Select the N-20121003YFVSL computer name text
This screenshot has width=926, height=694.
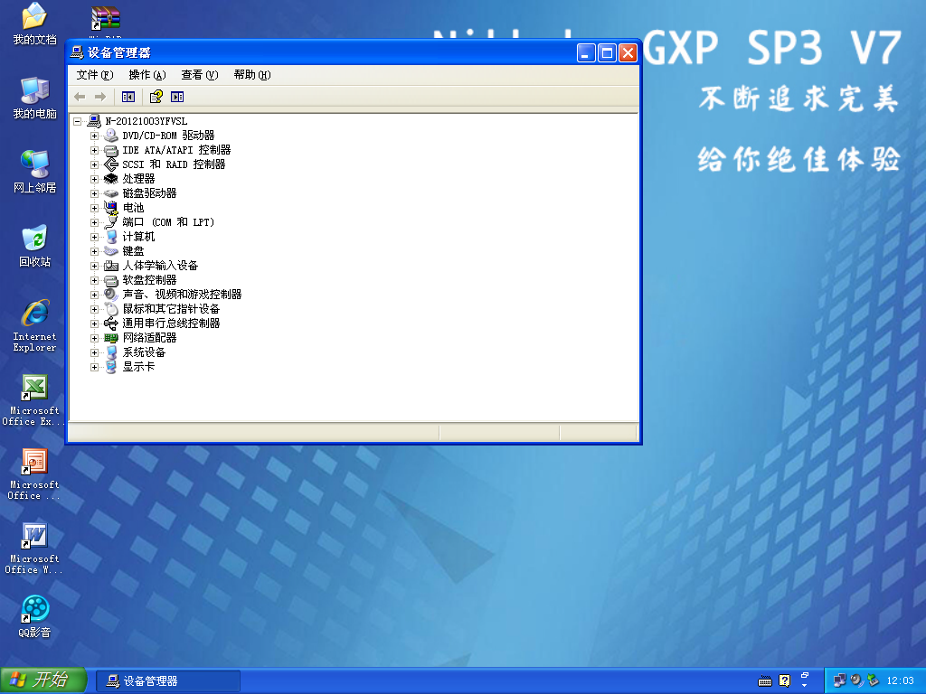[x=146, y=122]
